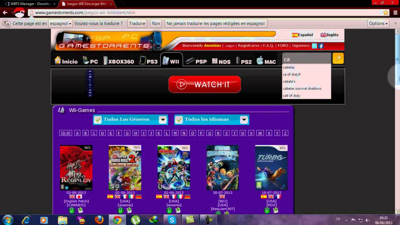Click download icon beside torrent under Reginleiv
400x225 pixels.
80,210
